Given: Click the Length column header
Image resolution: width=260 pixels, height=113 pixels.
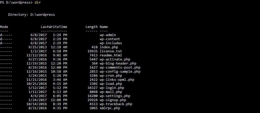Looking at the screenshot, I should [92, 27].
